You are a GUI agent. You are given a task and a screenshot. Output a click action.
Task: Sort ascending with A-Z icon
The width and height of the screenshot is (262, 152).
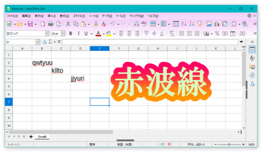pyautogui.click(x=184, y=24)
